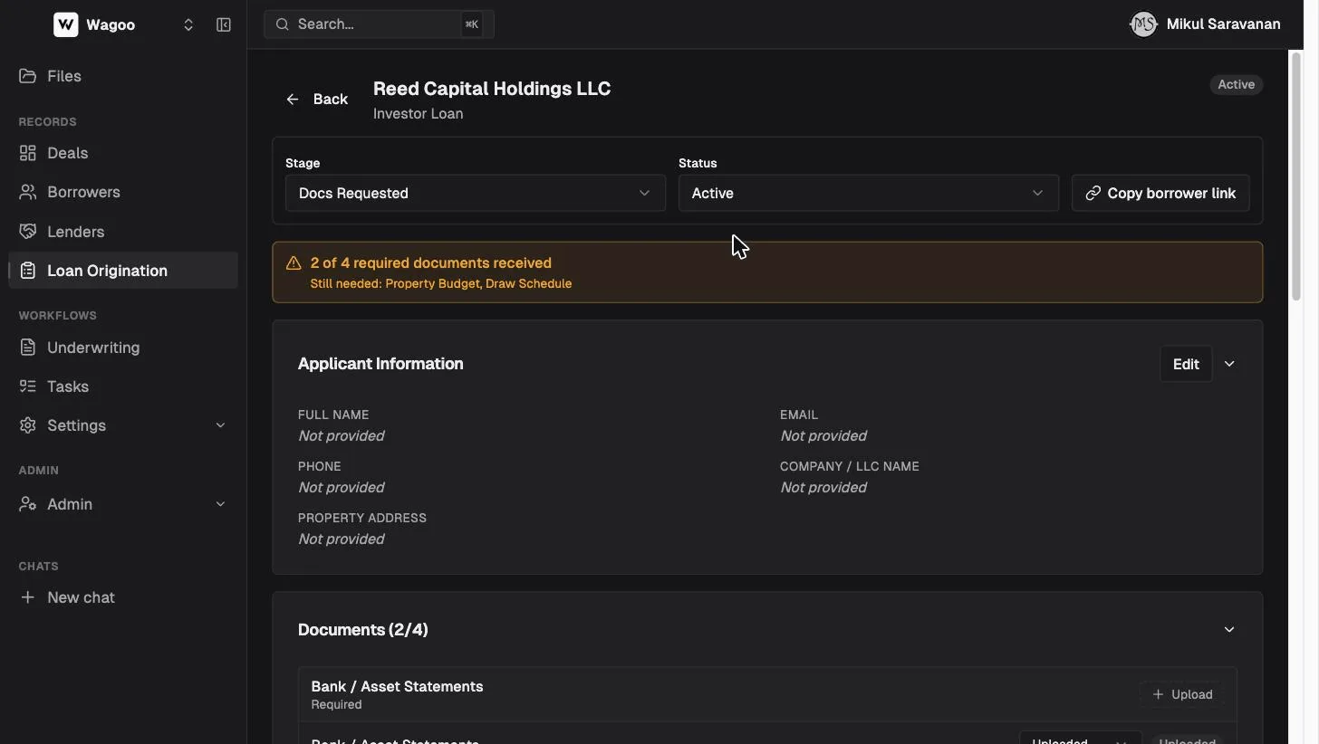The width and height of the screenshot is (1319, 744).
Task: Click the Tasks checklist icon
Action: (x=28, y=386)
